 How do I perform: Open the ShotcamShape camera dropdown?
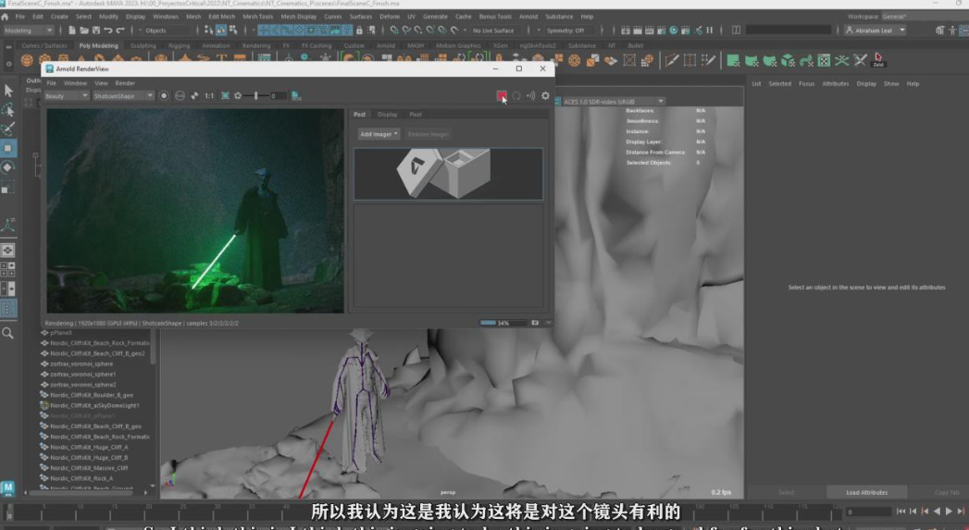tap(123, 96)
